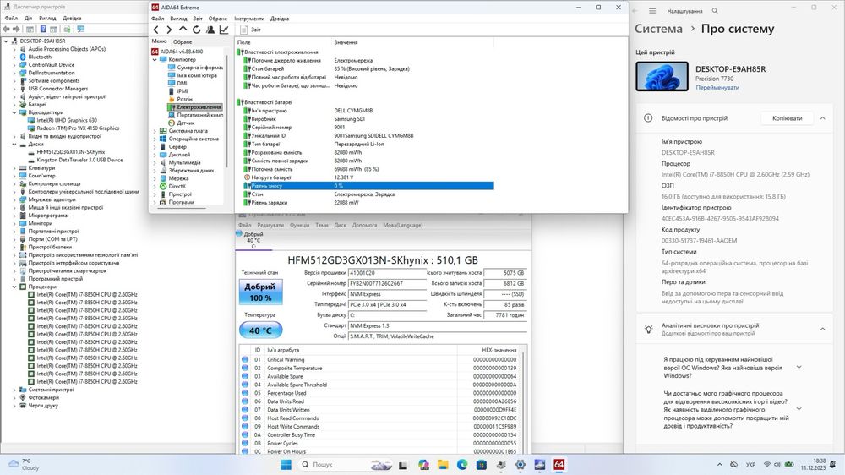This screenshot has width=845, height=475.
Task: Show hidden tray icons chevron
Action: [719, 464]
